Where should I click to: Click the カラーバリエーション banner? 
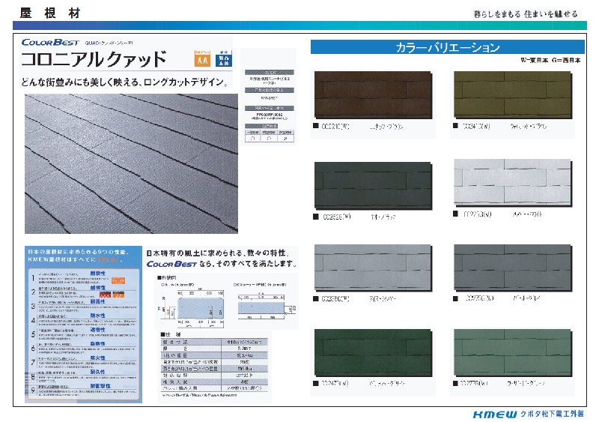pyautogui.click(x=447, y=47)
